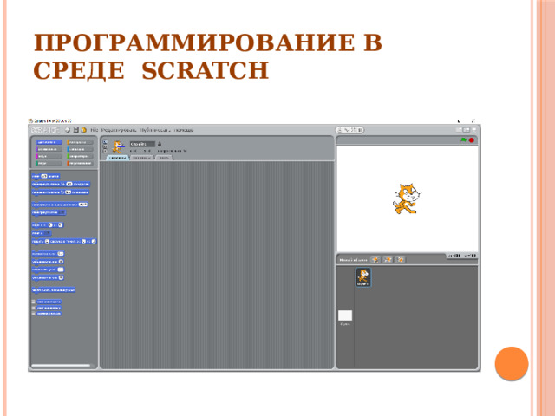Select the grow sprite tool
Screen dimensions: 555x416
coord(353,130)
